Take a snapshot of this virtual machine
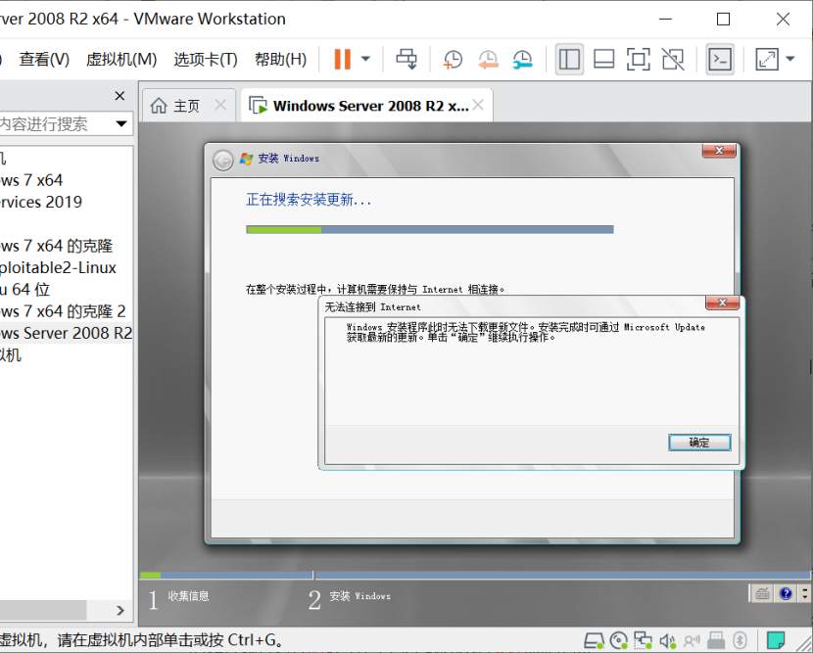 (x=453, y=59)
